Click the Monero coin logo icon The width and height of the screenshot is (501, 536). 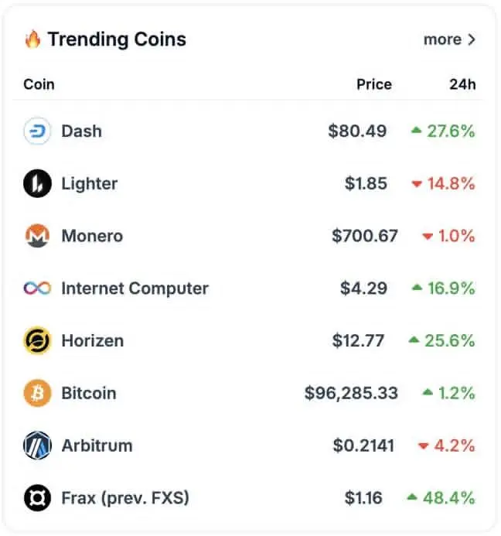[37, 236]
